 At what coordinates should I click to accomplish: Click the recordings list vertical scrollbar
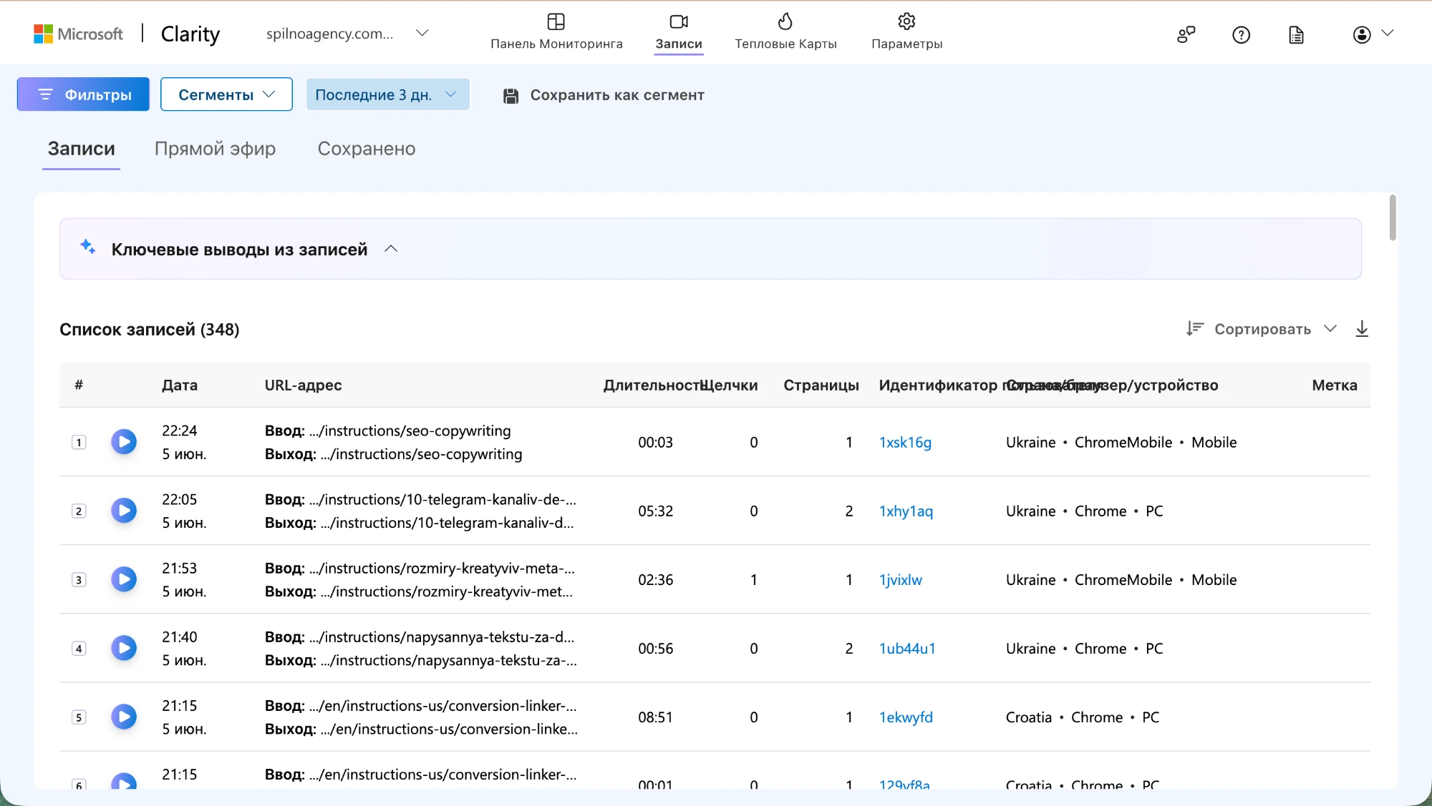pyautogui.click(x=1392, y=217)
